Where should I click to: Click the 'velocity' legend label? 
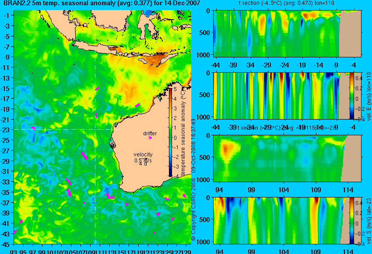tap(143, 155)
